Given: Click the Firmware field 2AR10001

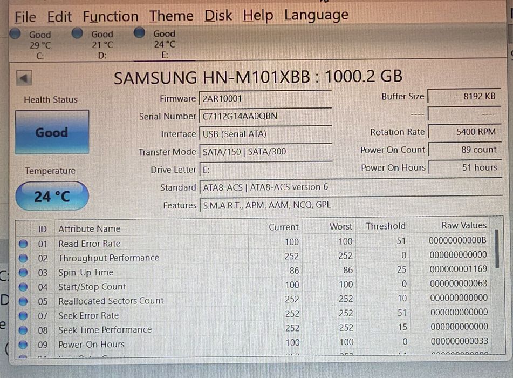Looking at the screenshot, I should pyautogui.click(x=265, y=98).
